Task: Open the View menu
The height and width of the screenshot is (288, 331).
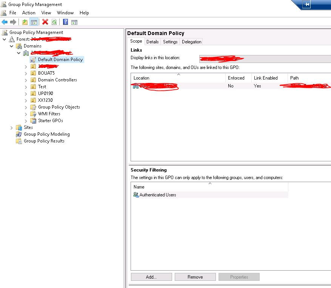Action: (46, 13)
